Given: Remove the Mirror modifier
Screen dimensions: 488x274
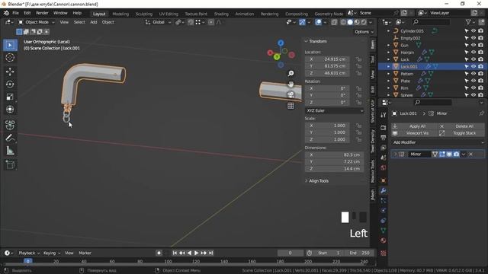Looking at the screenshot, I should (471, 154).
